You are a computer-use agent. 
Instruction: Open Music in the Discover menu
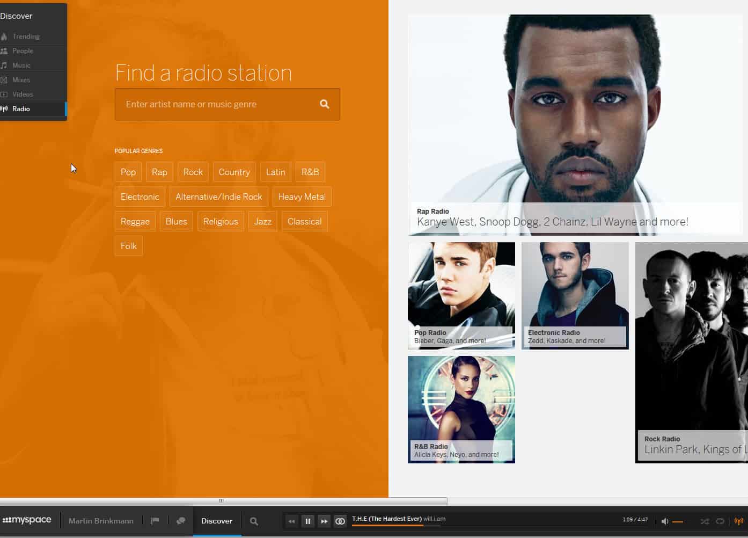pos(32,66)
